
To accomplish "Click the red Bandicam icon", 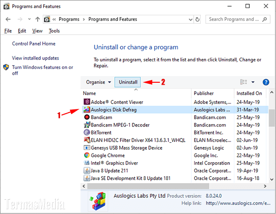I will [87, 117].
